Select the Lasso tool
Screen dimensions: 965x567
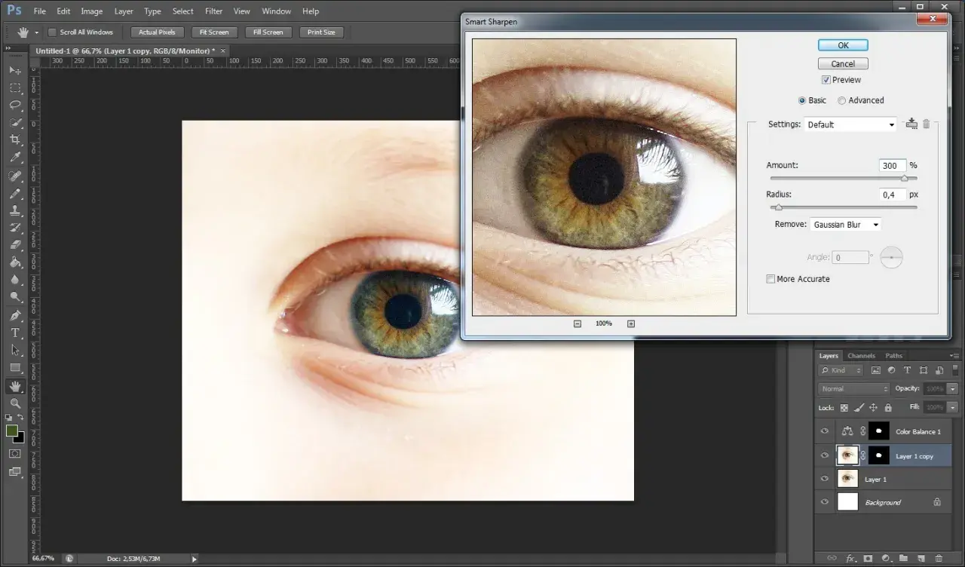click(15, 106)
